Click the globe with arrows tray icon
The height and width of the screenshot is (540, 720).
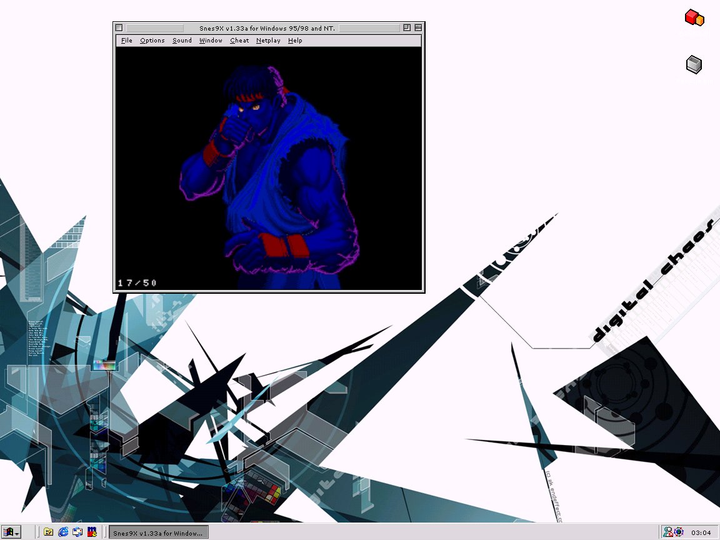click(x=678, y=532)
